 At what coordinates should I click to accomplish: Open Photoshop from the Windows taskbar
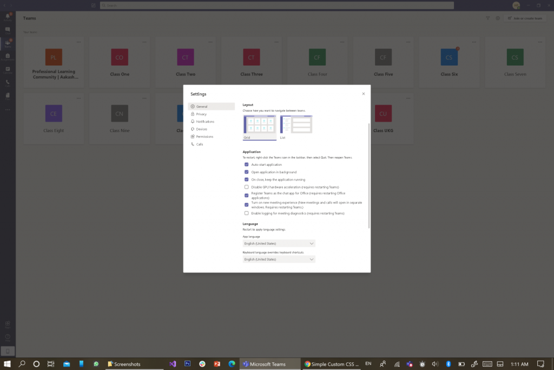coord(187,364)
